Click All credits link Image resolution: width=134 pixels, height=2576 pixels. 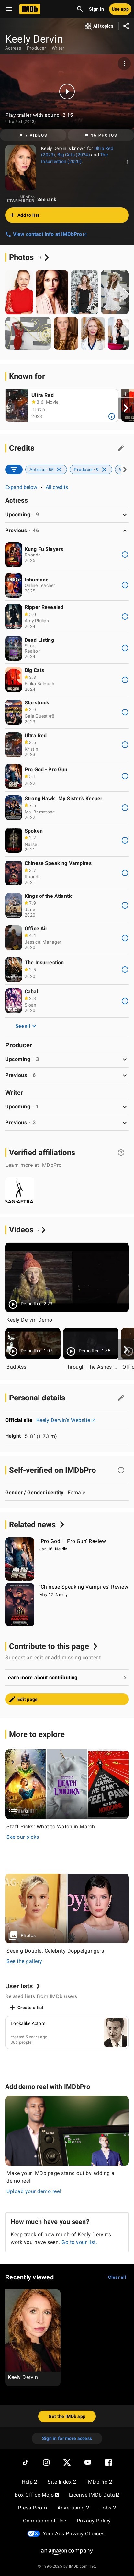(x=57, y=487)
